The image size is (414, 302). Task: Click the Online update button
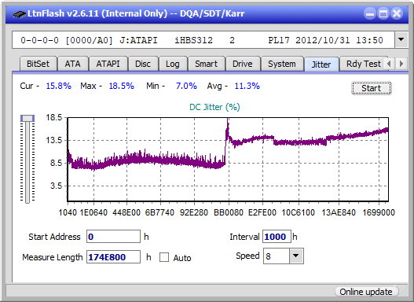tap(366, 292)
